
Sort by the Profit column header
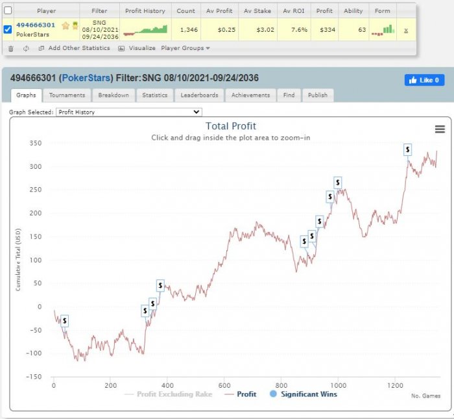pos(324,11)
